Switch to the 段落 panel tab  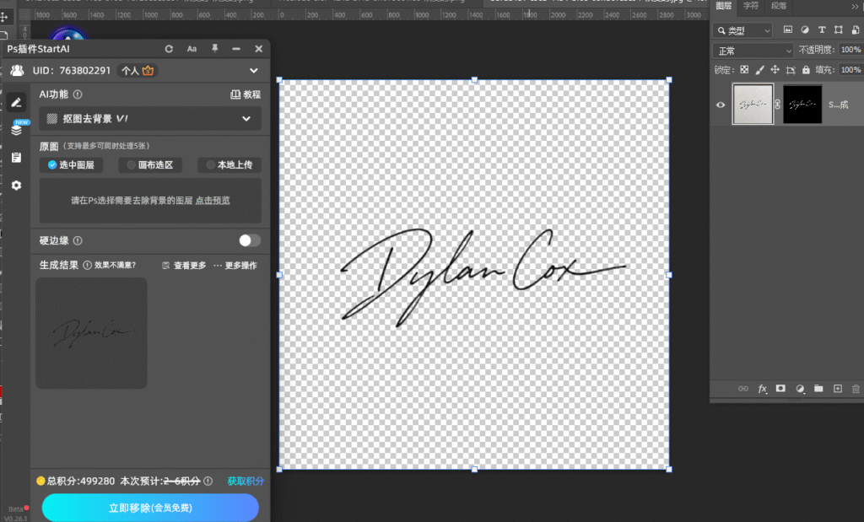pos(779,6)
